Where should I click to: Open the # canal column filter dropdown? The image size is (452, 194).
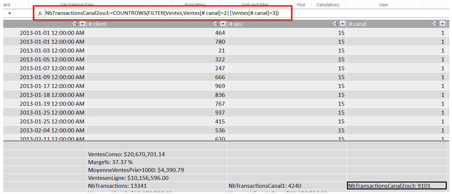pos(442,24)
